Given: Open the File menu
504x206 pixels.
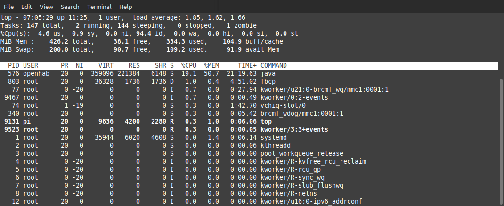Looking at the screenshot, I should (x=8, y=7).
